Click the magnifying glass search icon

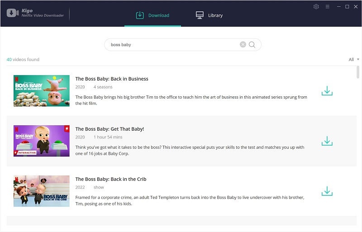pos(252,45)
